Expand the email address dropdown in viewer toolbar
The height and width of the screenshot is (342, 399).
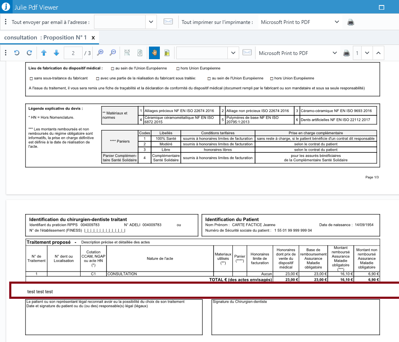tap(233, 53)
